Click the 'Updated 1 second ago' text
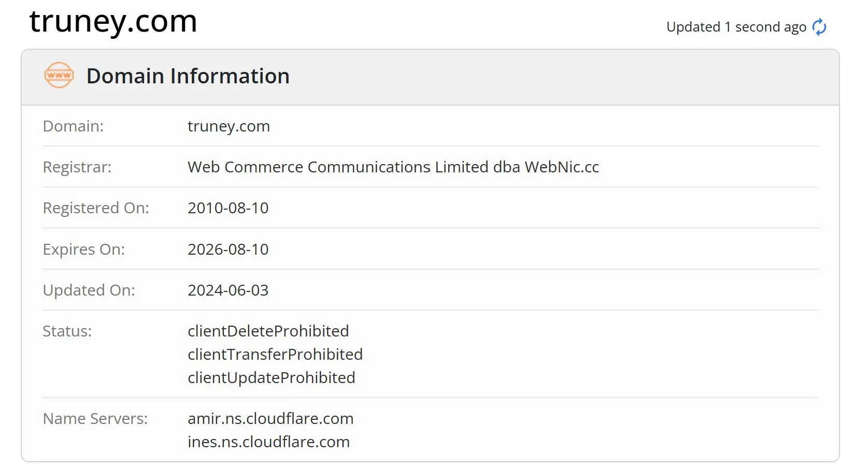854x469 pixels. (736, 27)
